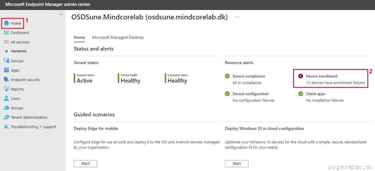Viewport: 375px width, 171px height.
Task: Open the Dashboard icon in sidebar
Action: click(7, 33)
